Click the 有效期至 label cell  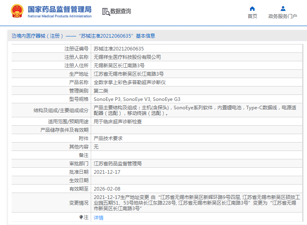[51, 189]
